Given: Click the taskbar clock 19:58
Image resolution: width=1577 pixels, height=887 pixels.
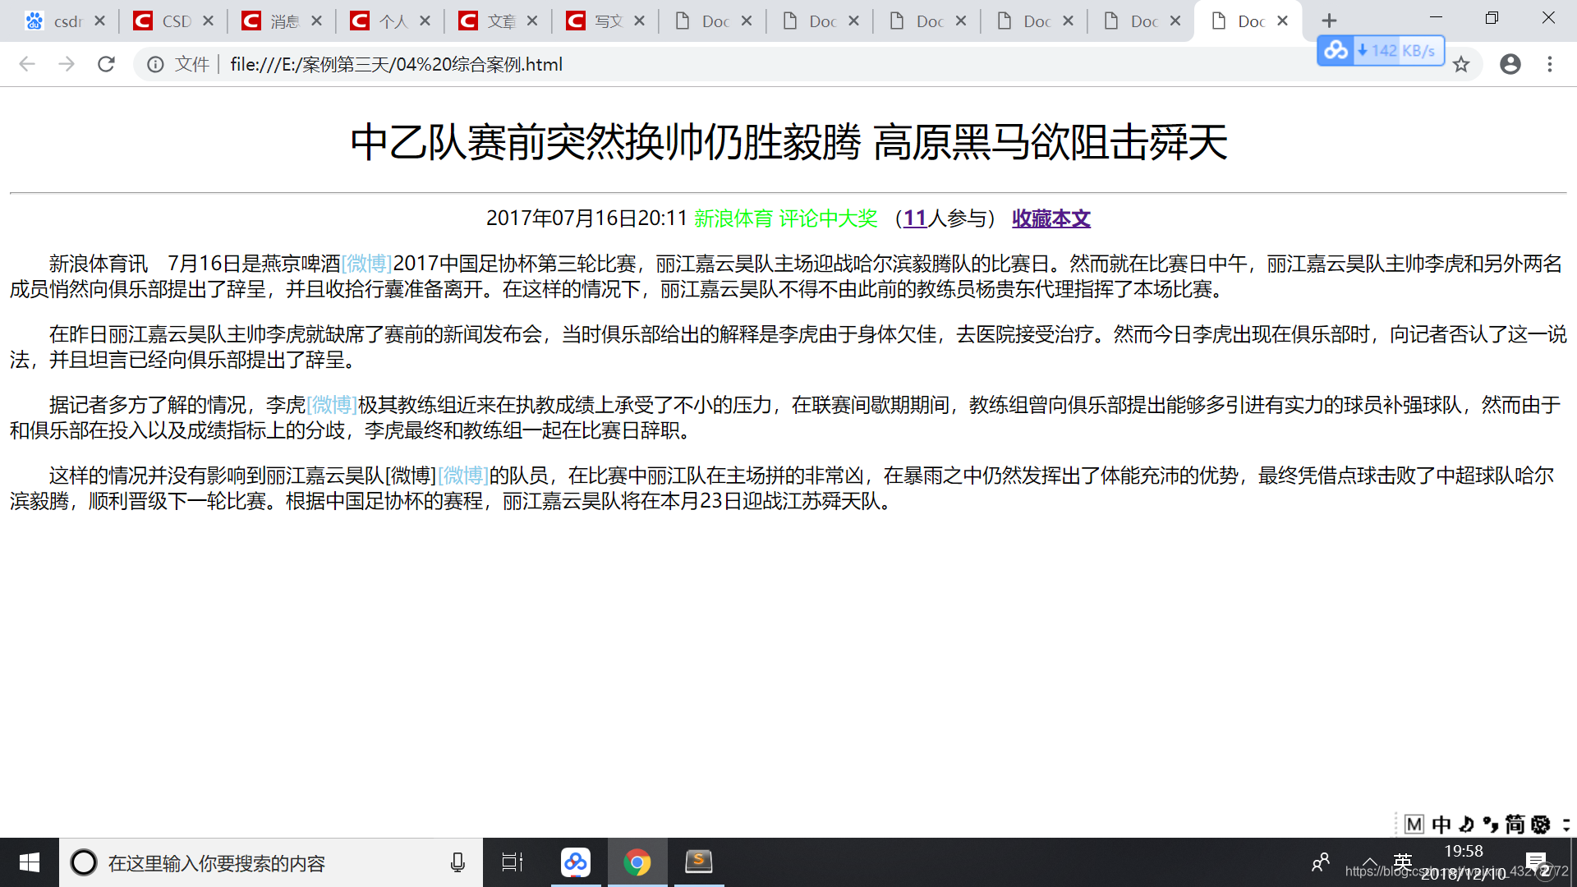Looking at the screenshot, I should 1464,852.
